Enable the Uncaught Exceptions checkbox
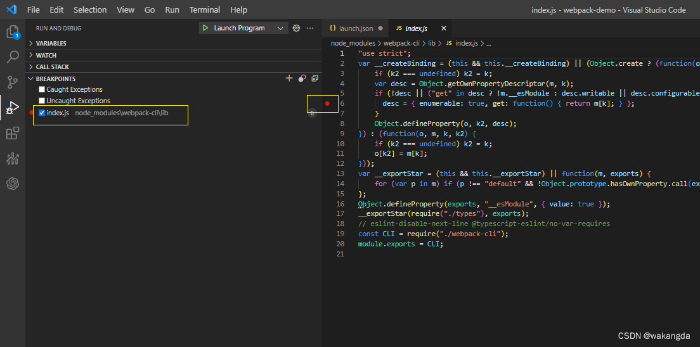 (42, 101)
